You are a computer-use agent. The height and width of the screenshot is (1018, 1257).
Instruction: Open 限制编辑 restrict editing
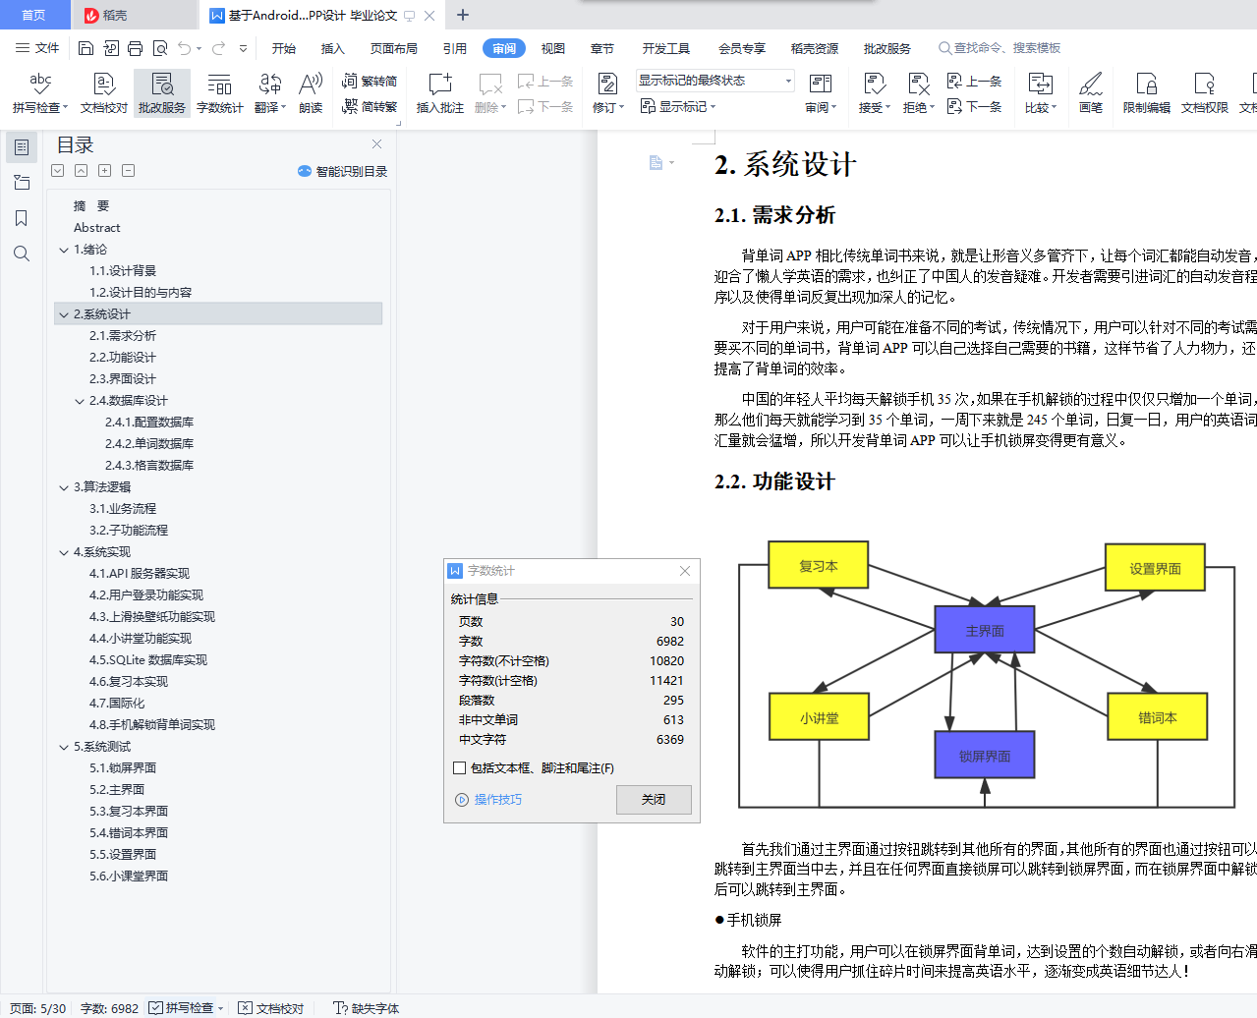click(1147, 93)
